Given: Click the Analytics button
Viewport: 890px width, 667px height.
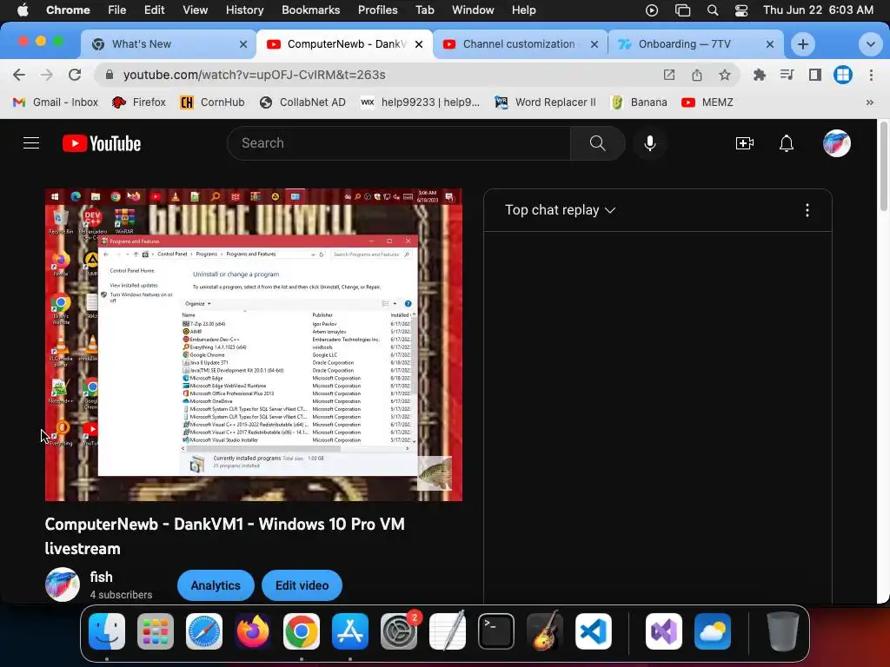Looking at the screenshot, I should tap(216, 585).
